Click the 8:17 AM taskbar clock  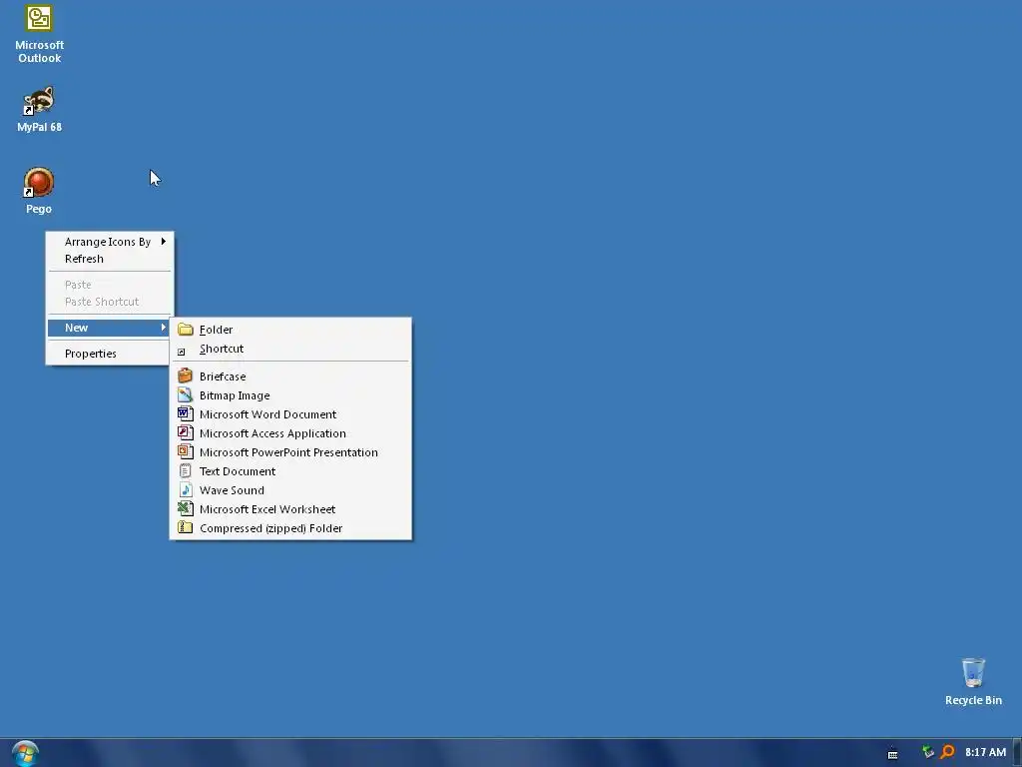coord(985,752)
